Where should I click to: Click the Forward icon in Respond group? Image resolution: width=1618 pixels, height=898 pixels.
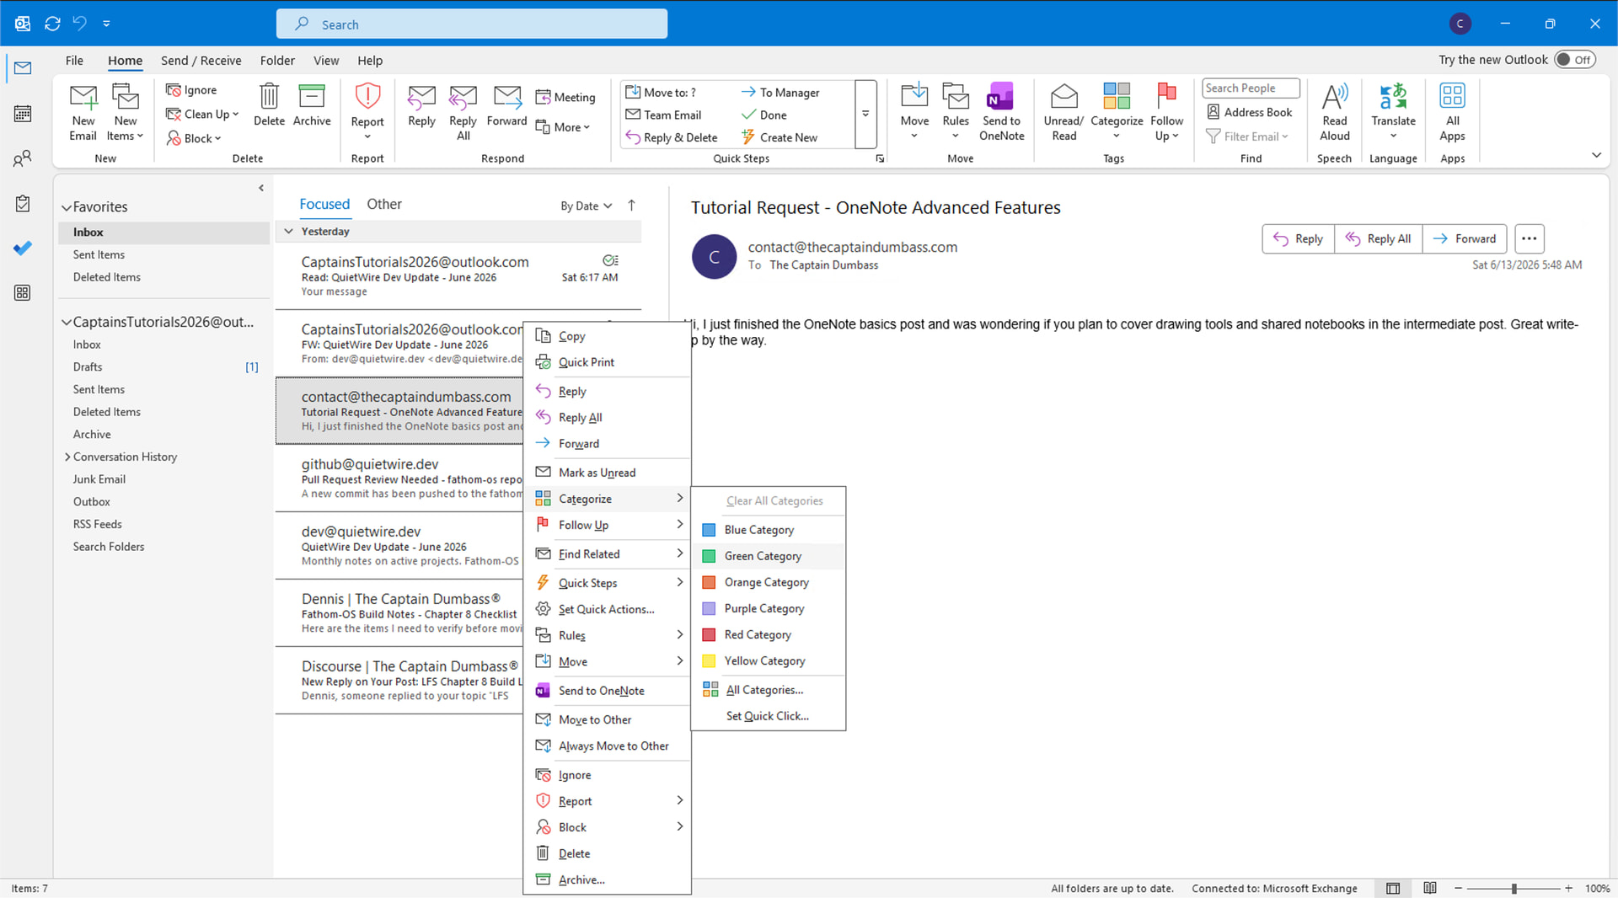tap(506, 96)
